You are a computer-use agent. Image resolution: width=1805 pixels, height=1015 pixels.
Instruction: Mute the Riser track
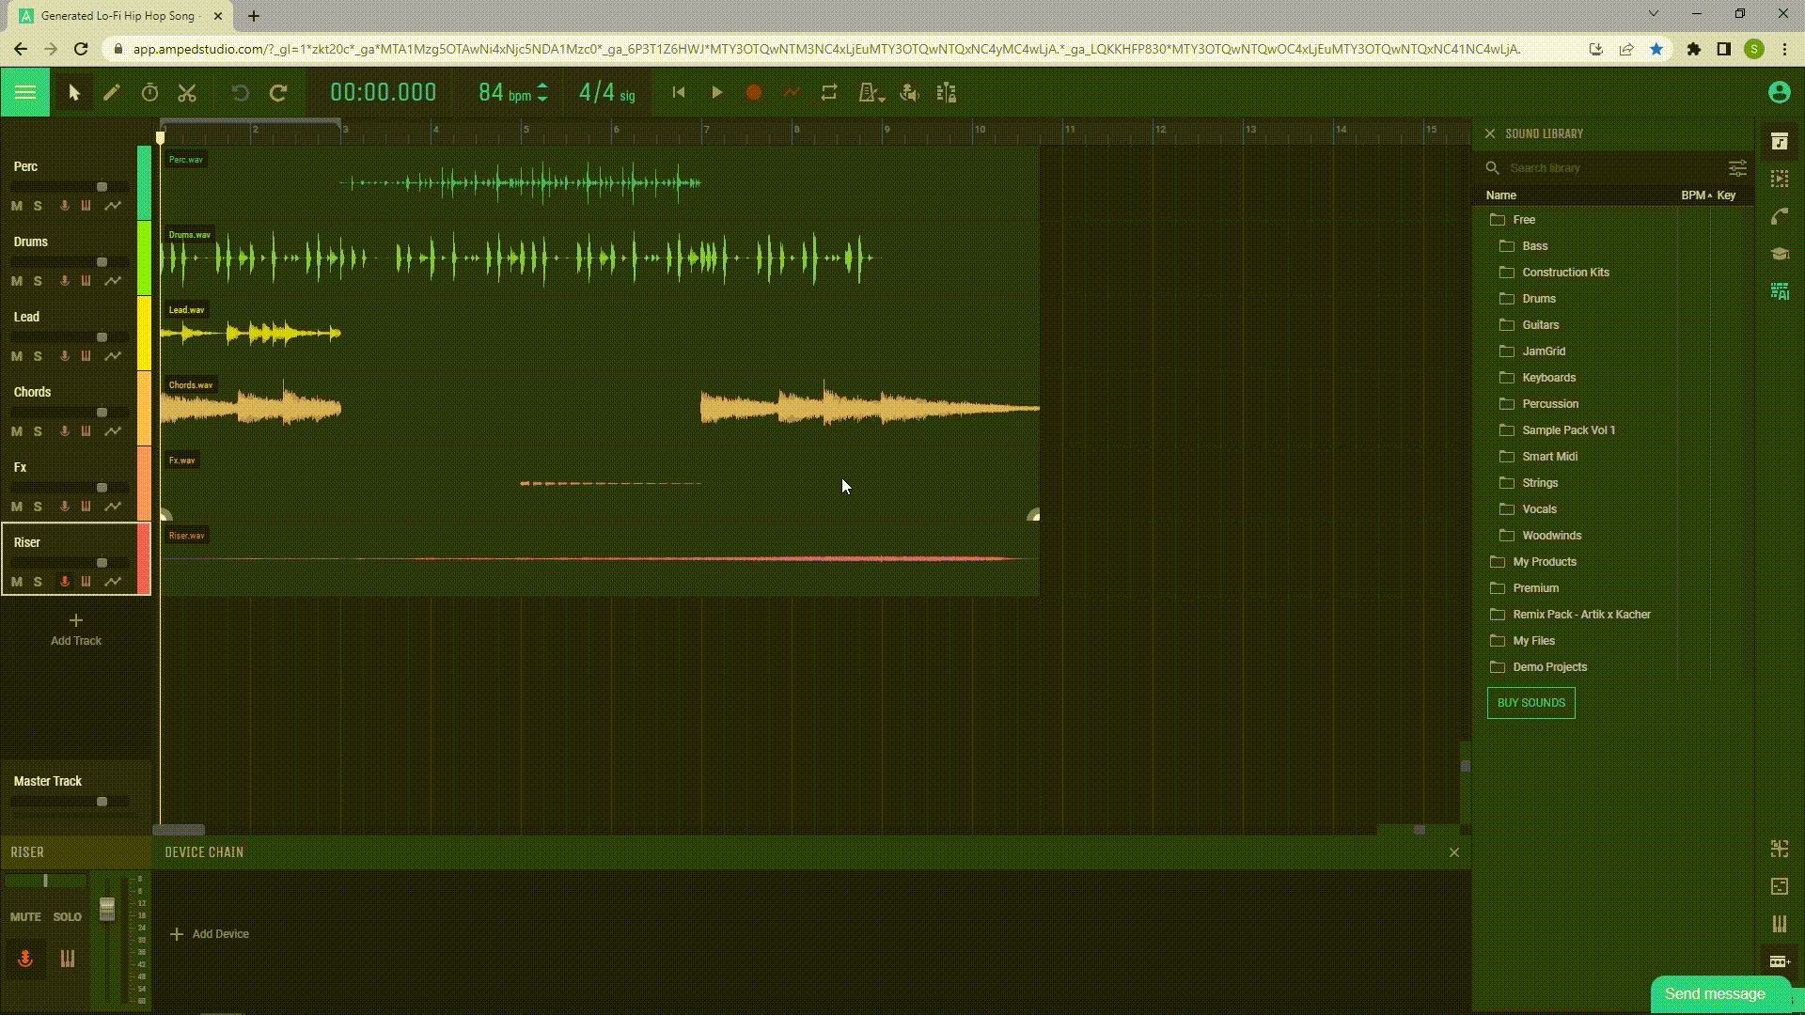[x=15, y=580]
